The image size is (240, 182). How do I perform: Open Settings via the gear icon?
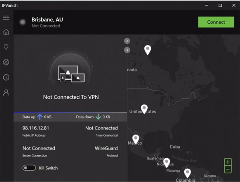click(6, 62)
